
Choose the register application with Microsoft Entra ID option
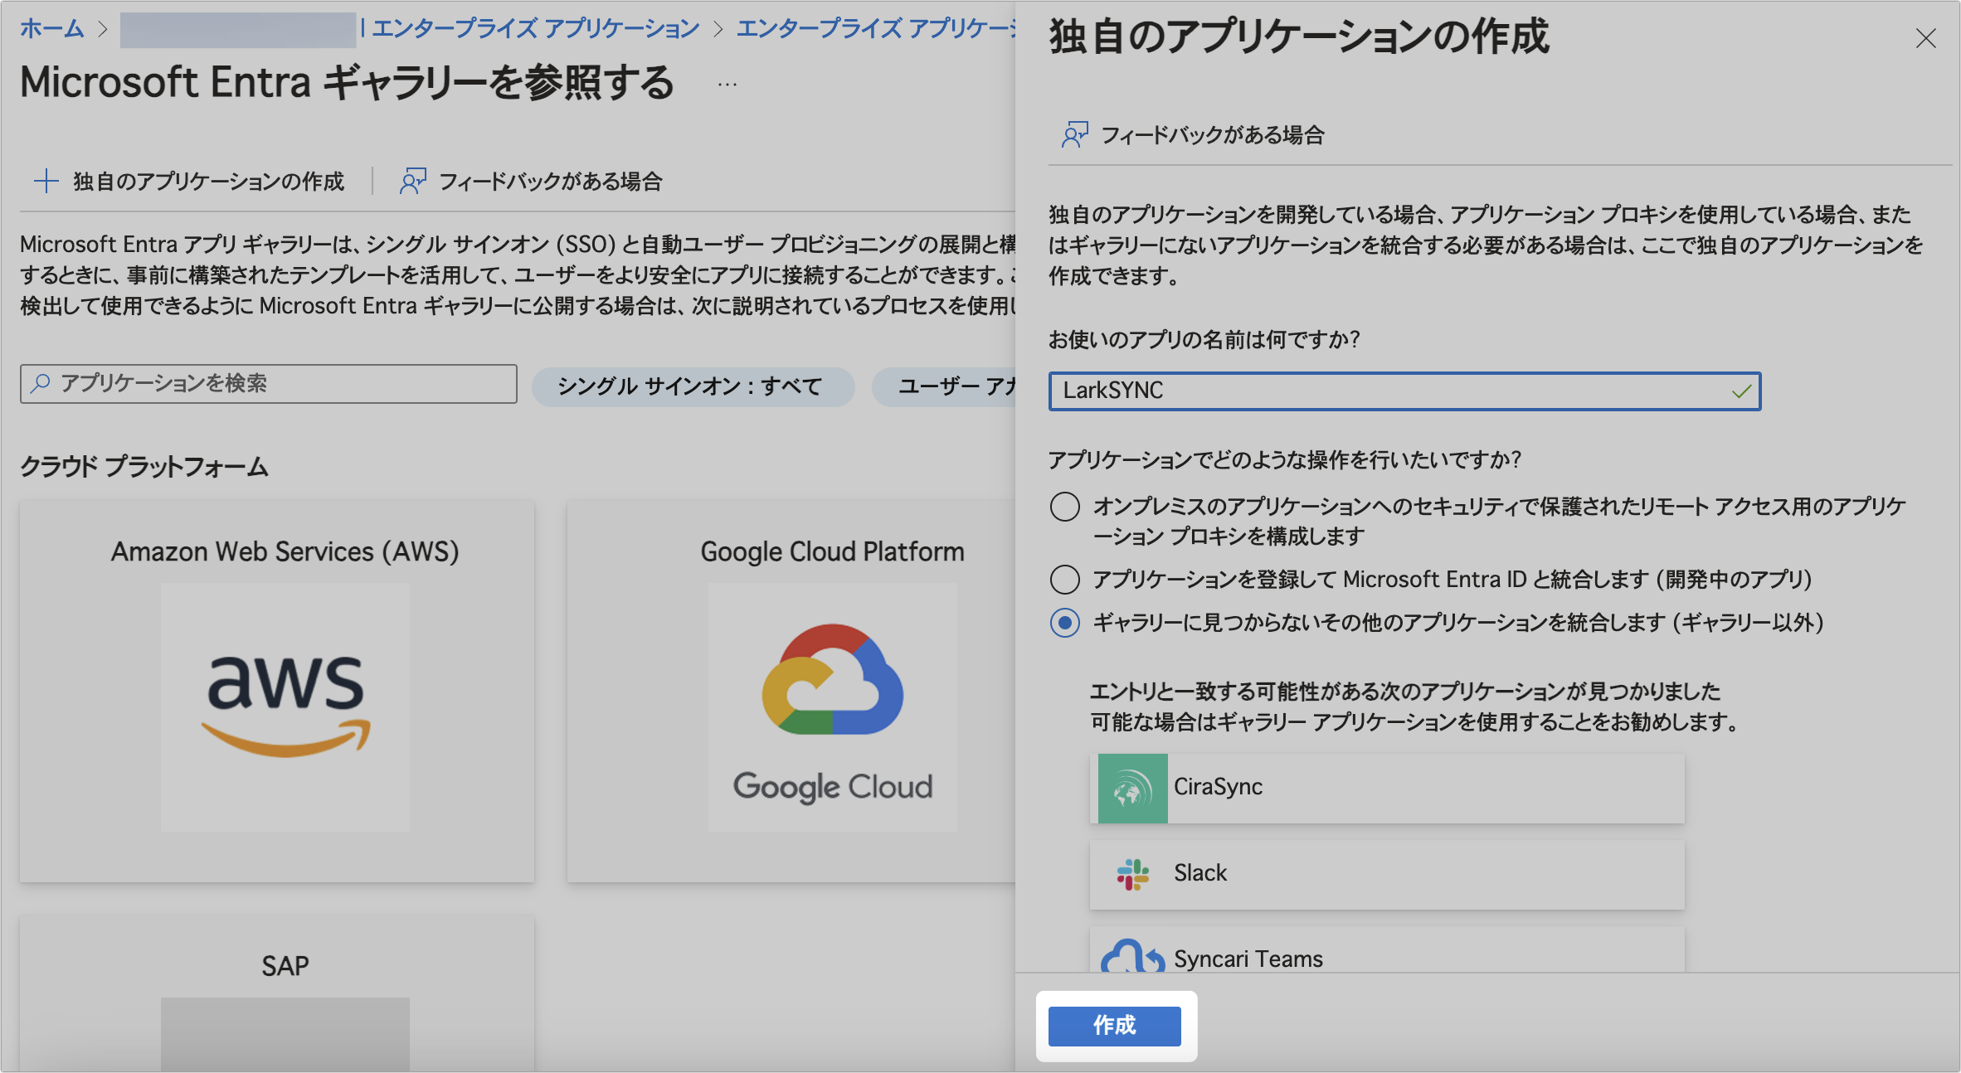click(1064, 580)
